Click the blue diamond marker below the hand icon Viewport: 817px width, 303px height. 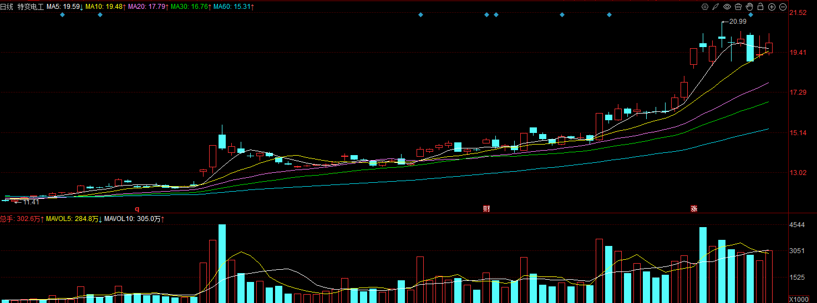tap(751, 14)
